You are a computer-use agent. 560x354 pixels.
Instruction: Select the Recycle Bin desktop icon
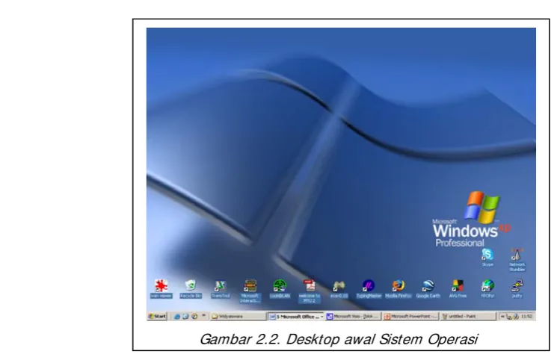click(191, 289)
